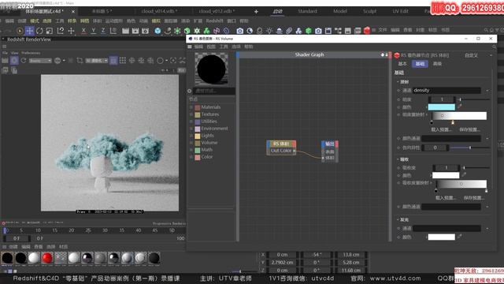
Task: Open the RenderView Preferences menu
Action: [x=31, y=53]
